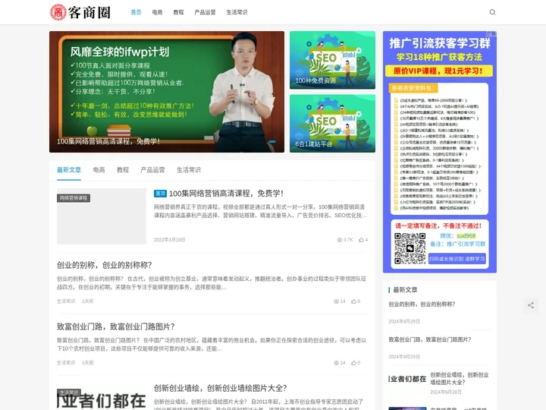Click the sidebar date 2024年9月28日
The image size is (546, 410).
point(446,393)
